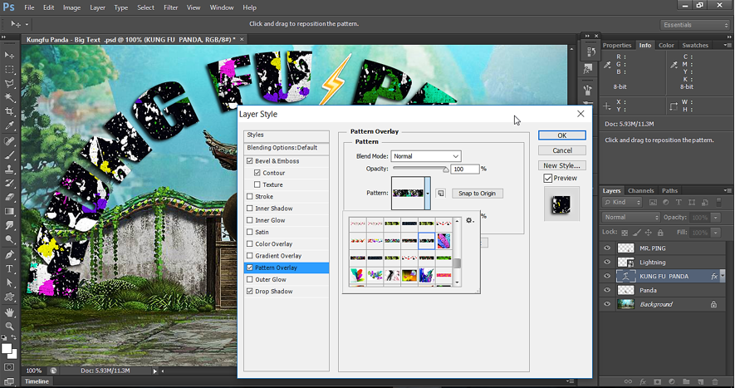Adjust the Pattern Overlay Opacity slider
Viewport: 735px width, 388px height.
point(445,169)
